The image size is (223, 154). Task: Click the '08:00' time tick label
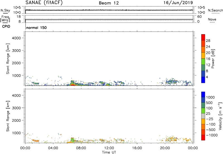pyautogui.click(x=81, y=148)
